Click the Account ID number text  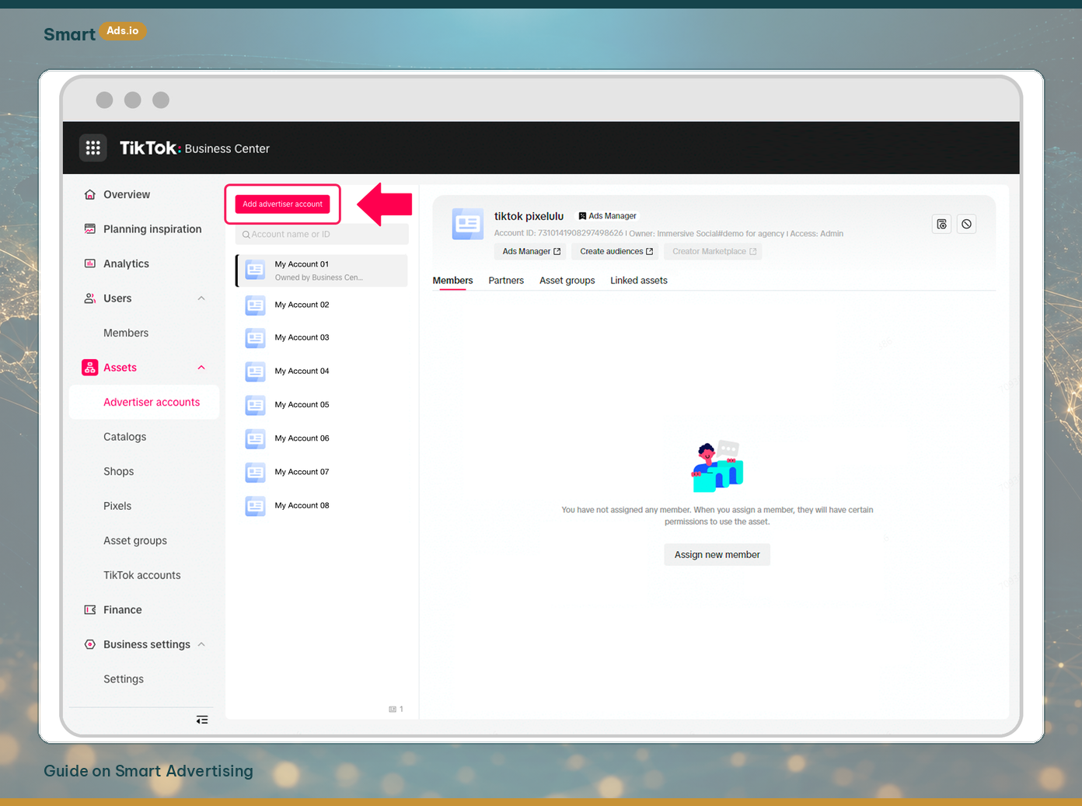point(581,233)
